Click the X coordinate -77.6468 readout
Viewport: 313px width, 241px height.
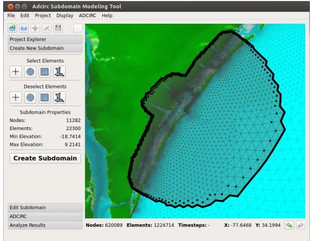pos(238,225)
